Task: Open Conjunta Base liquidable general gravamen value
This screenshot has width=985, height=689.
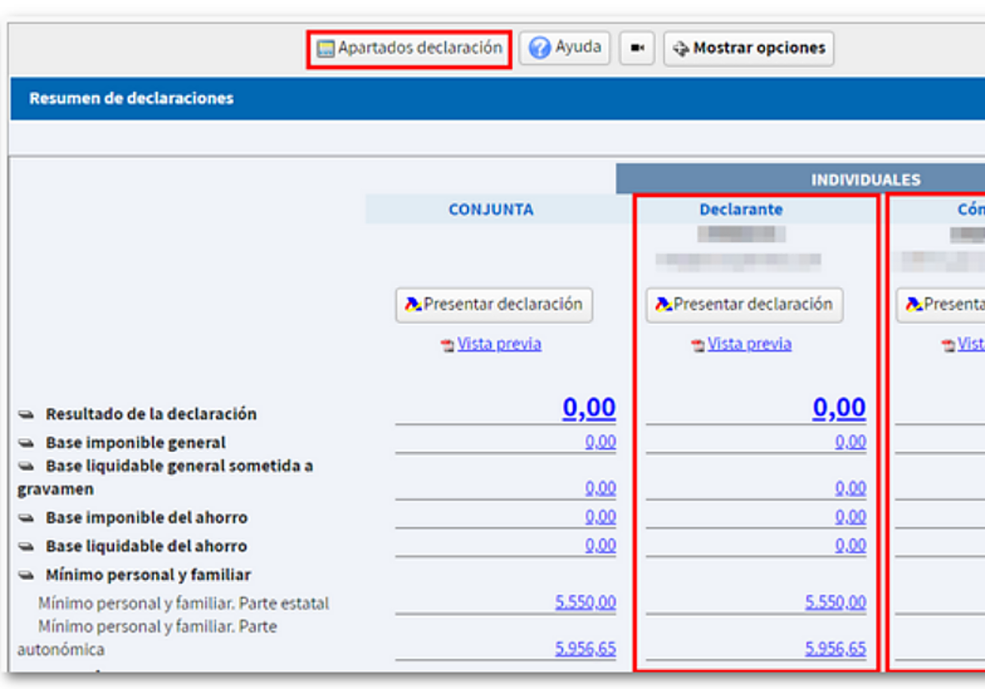Action: pyautogui.click(x=601, y=488)
